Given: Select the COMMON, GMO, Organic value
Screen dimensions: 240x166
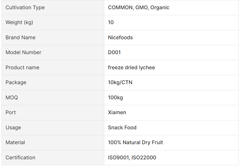Looking at the screenshot, I should (139, 7).
